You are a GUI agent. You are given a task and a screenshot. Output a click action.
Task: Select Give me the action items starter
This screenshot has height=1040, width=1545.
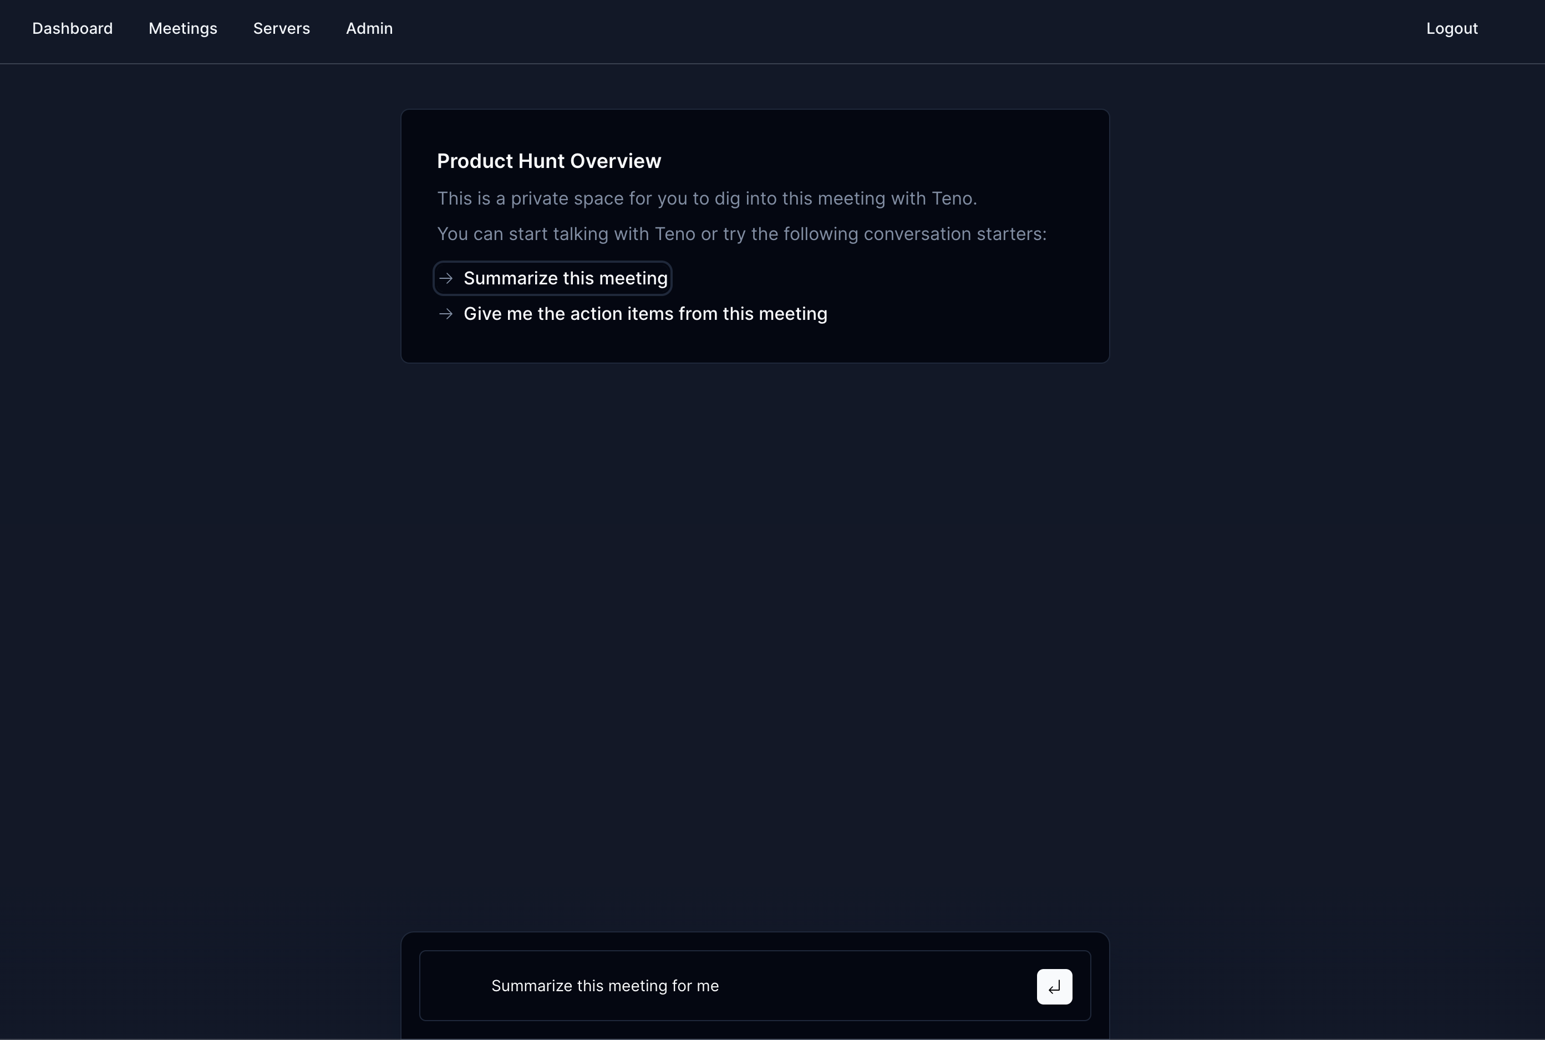point(645,314)
